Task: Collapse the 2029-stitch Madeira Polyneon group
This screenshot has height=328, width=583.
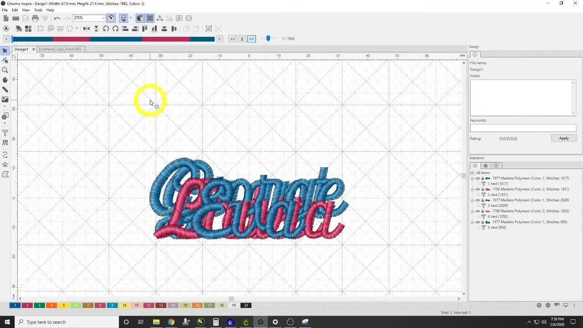Action: coord(472,200)
